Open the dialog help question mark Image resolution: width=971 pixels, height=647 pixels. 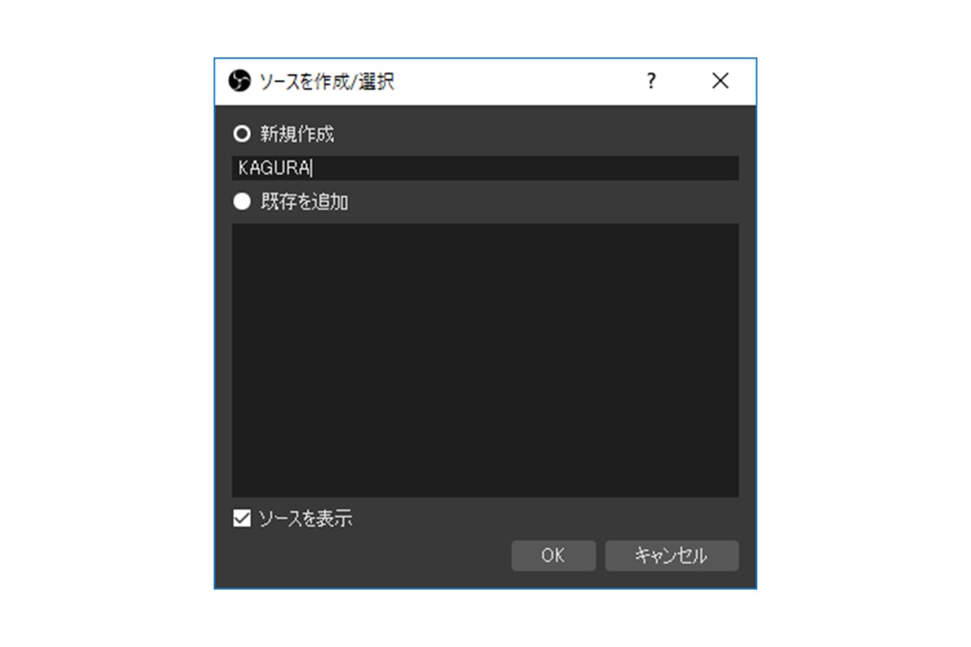click(x=651, y=81)
